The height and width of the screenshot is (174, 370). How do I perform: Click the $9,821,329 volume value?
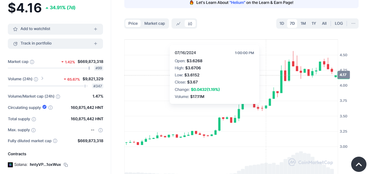click(93, 79)
